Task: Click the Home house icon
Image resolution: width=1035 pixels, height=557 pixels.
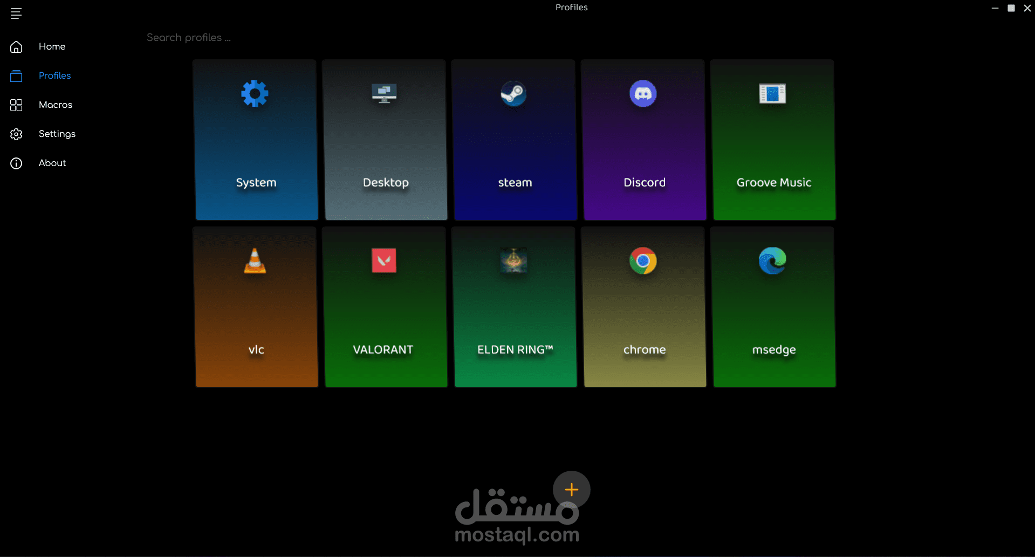Action: [16, 47]
